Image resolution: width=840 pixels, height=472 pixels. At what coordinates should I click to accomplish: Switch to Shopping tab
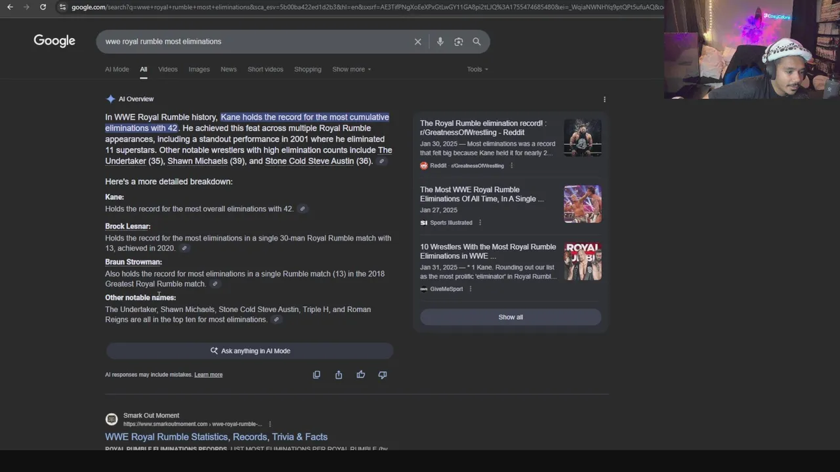pyautogui.click(x=308, y=69)
